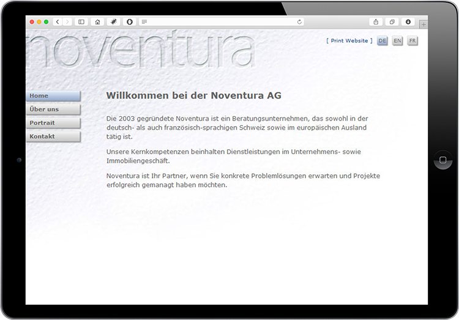459x320 pixels.
Task: Click paragraph starting Unsere Kernkompetenzen beinhalten
Action: click(x=234, y=156)
